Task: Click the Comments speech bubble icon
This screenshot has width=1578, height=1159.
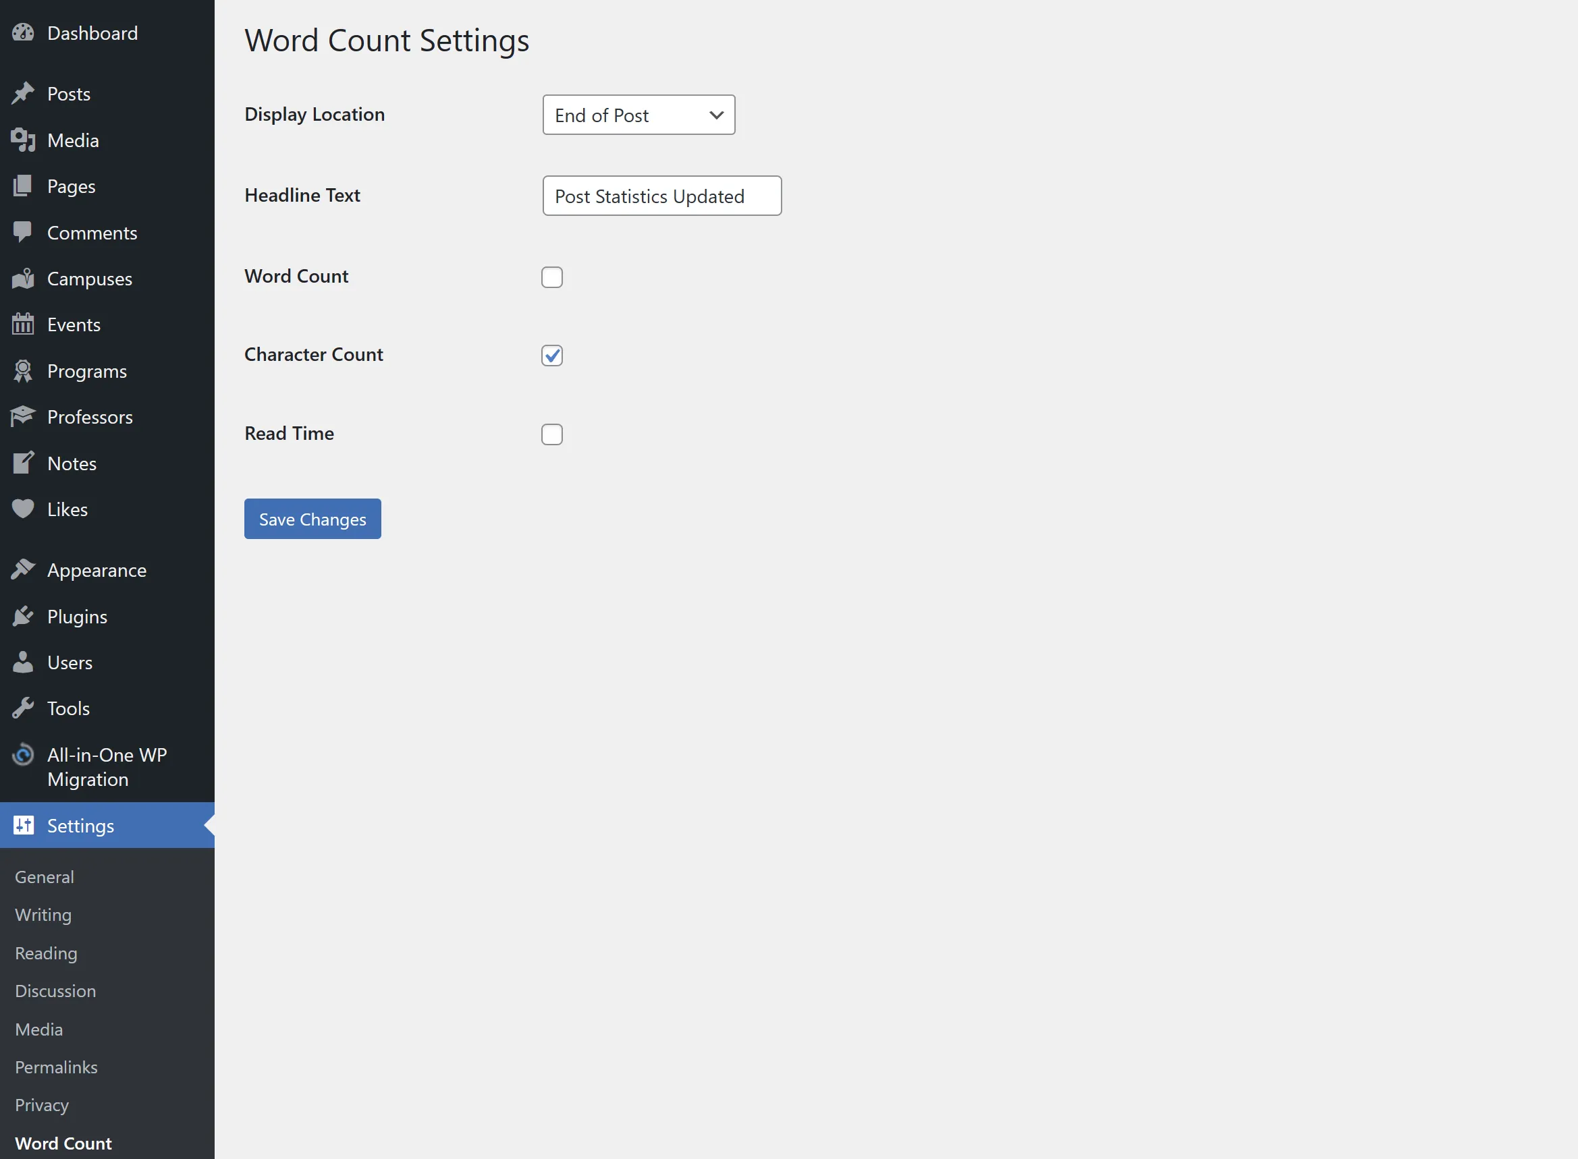Action: click(22, 232)
